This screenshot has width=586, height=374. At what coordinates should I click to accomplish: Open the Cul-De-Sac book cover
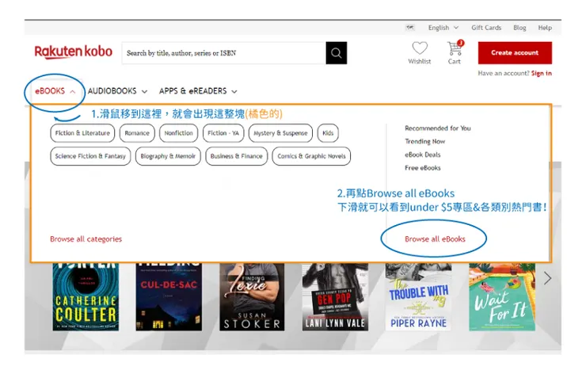169,297
